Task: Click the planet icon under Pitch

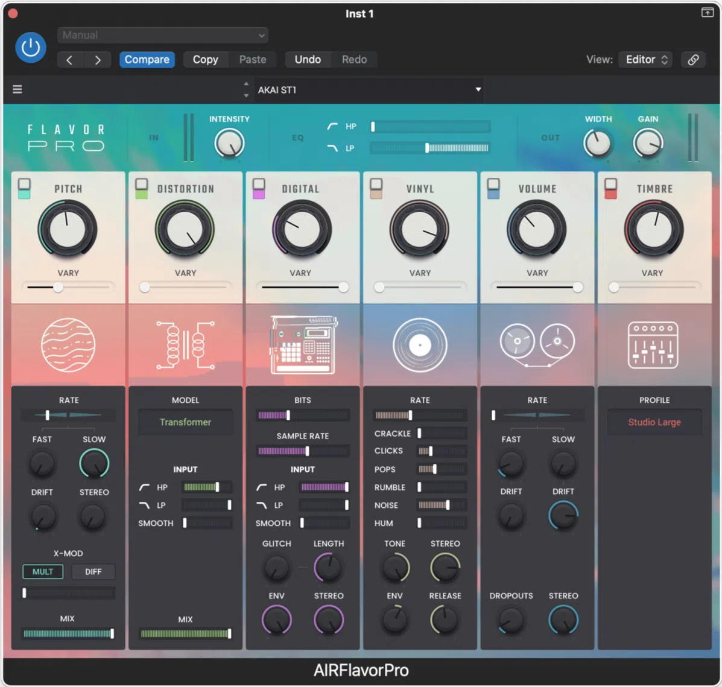Action: [x=68, y=345]
